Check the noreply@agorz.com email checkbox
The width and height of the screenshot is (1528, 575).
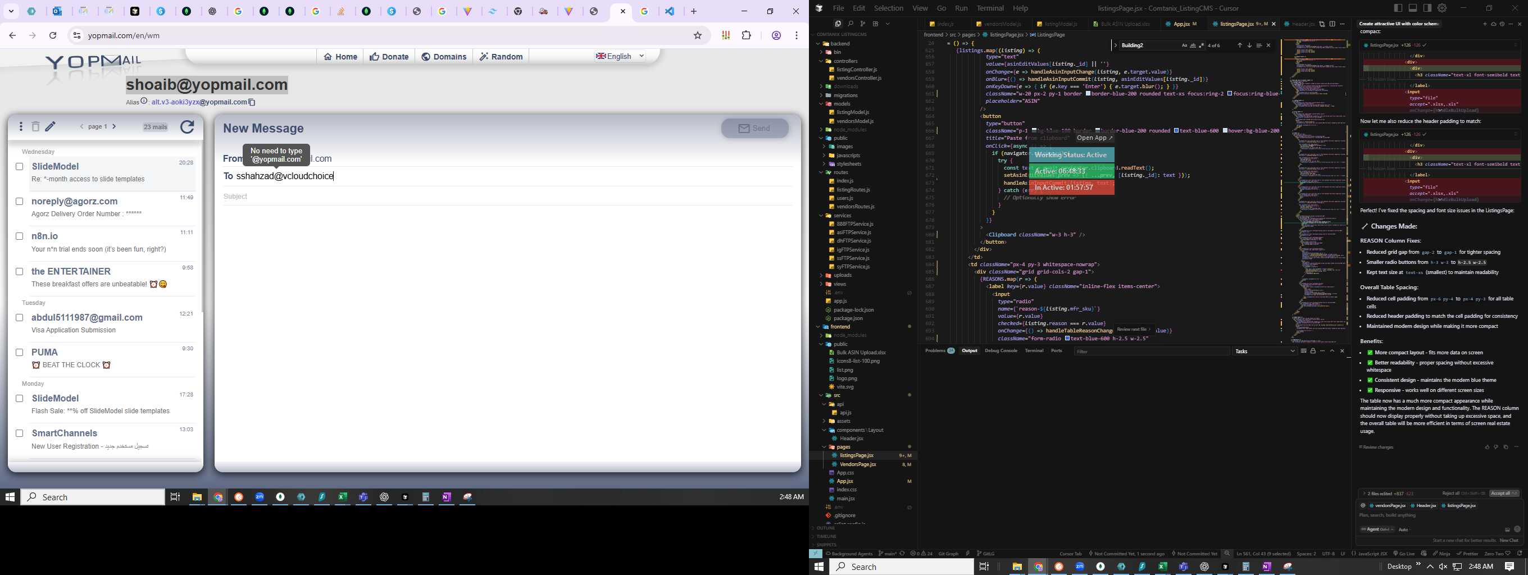[x=20, y=202]
